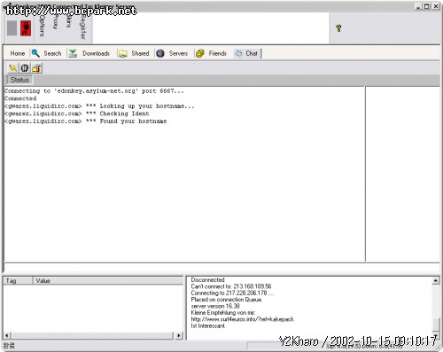
Task: Click the globe channel icon in chat toolbar
Action: [25, 68]
